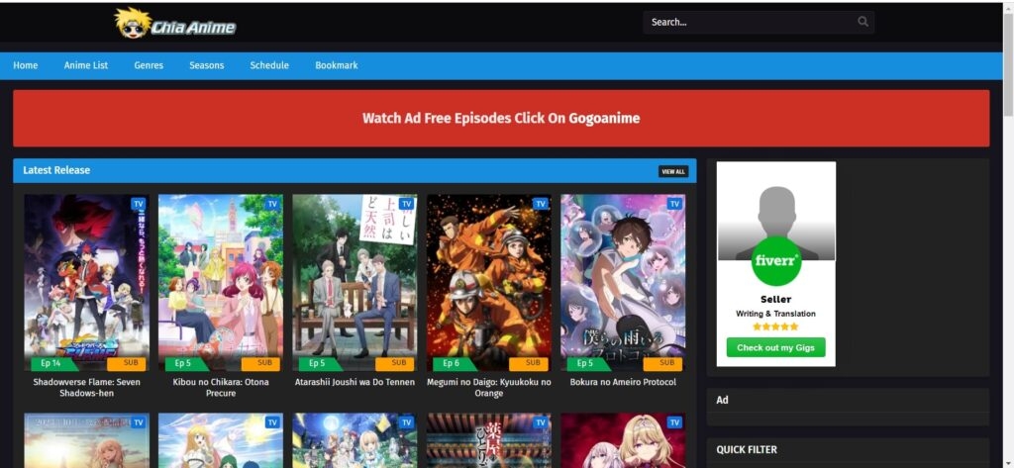
Task: Click the title Megumi no Daigo: Kyuukoku no Orange
Action: pos(489,387)
